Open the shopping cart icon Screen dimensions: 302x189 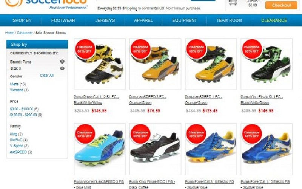[x=233, y=3]
